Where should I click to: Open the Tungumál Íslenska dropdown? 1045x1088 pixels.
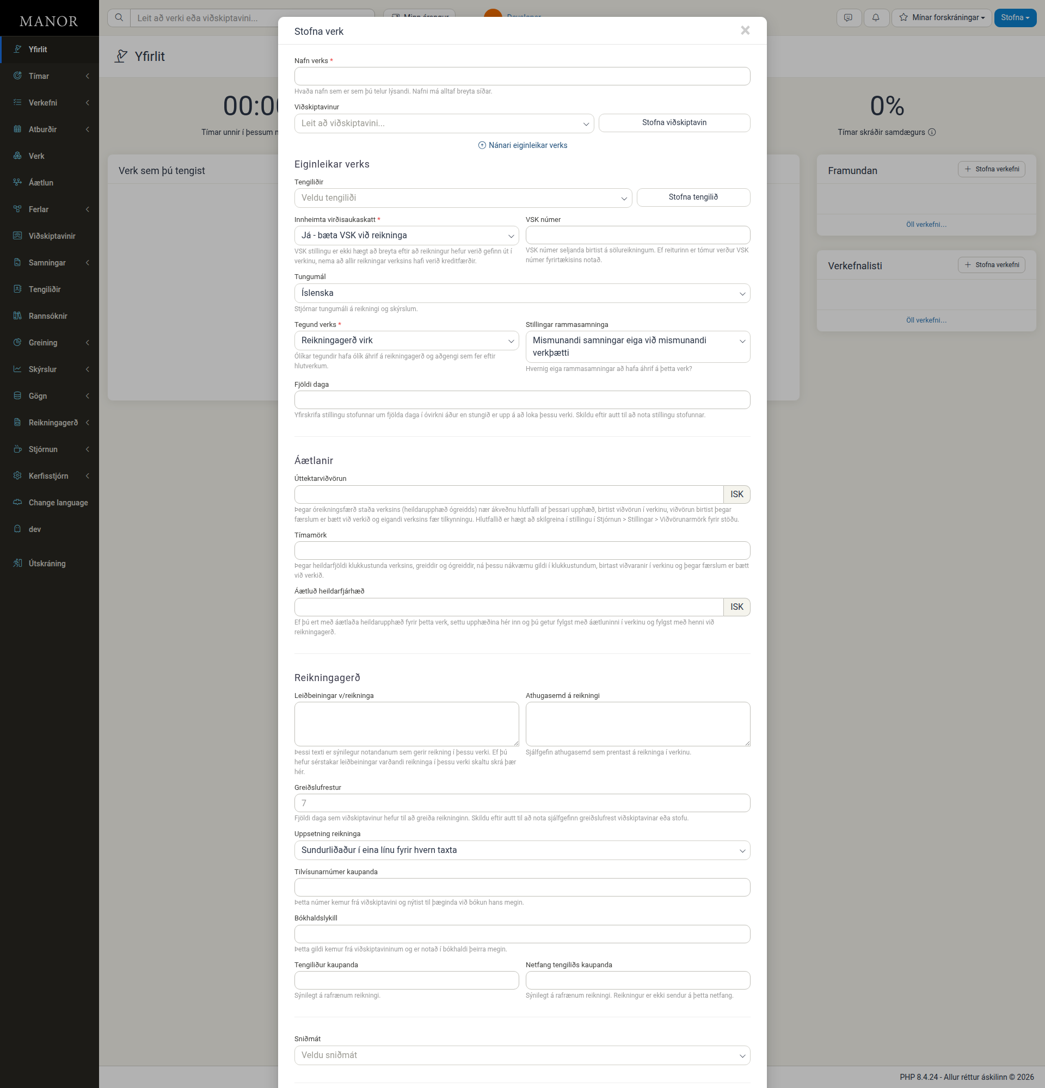522,293
